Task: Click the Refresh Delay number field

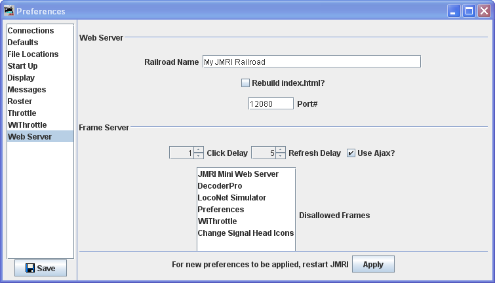Action: (x=264, y=153)
